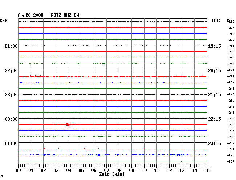Click the 15 minute axis label
This screenshot has height=180, width=236.
(x=207, y=171)
